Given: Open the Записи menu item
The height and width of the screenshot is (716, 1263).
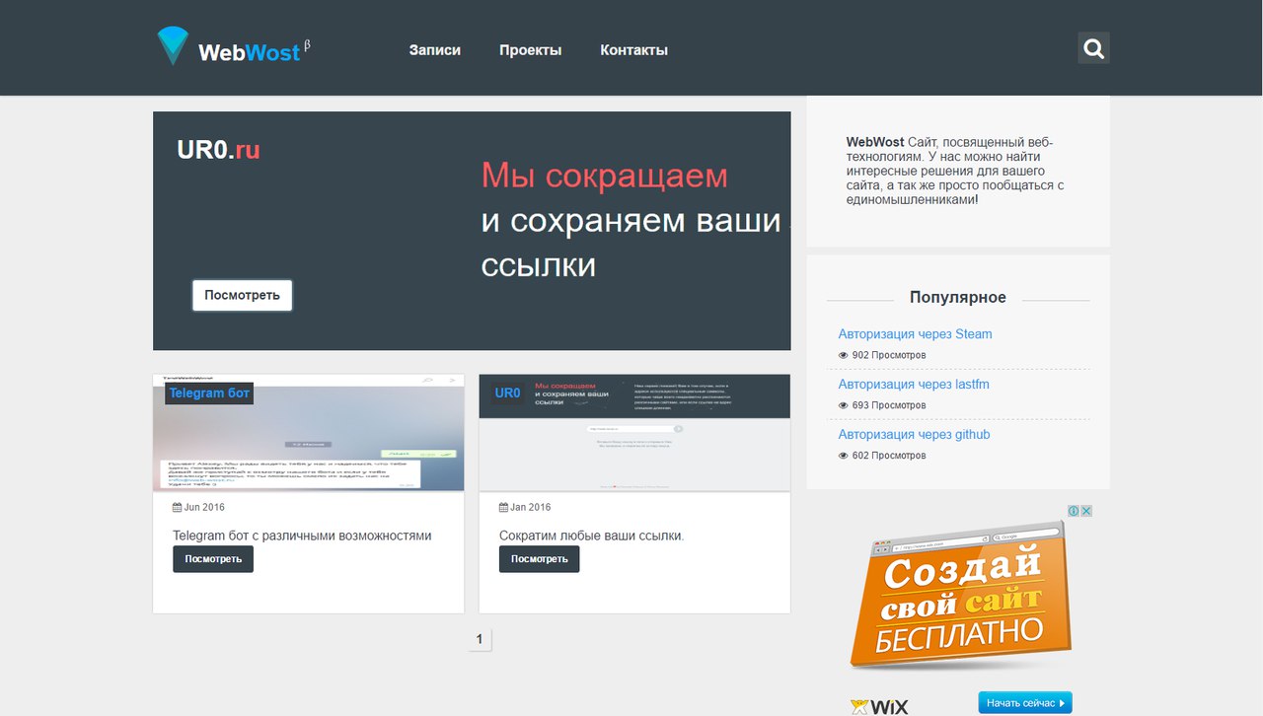Looking at the screenshot, I should 434,50.
